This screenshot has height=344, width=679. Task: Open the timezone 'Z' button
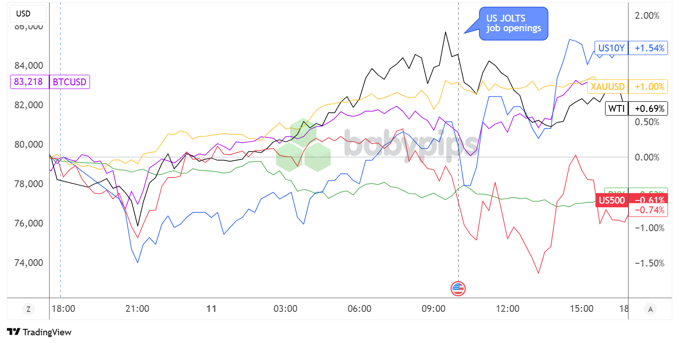click(28, 309)
